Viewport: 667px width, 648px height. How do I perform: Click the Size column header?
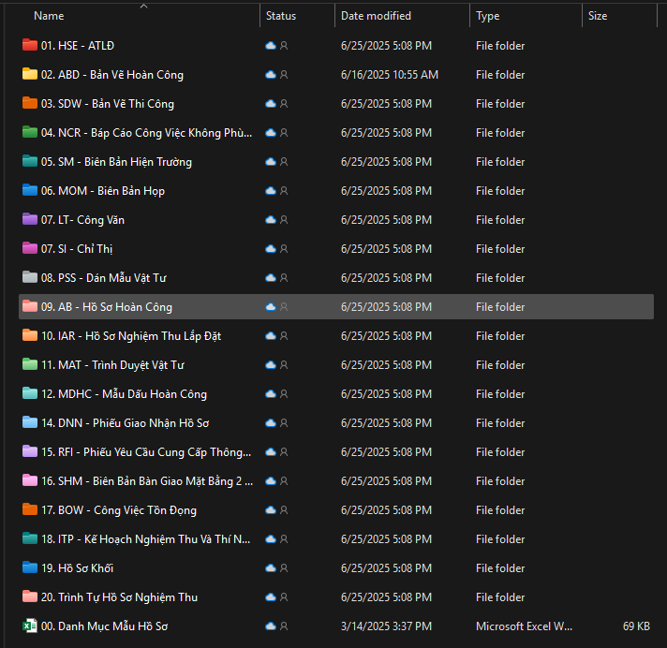click(598, 16)
